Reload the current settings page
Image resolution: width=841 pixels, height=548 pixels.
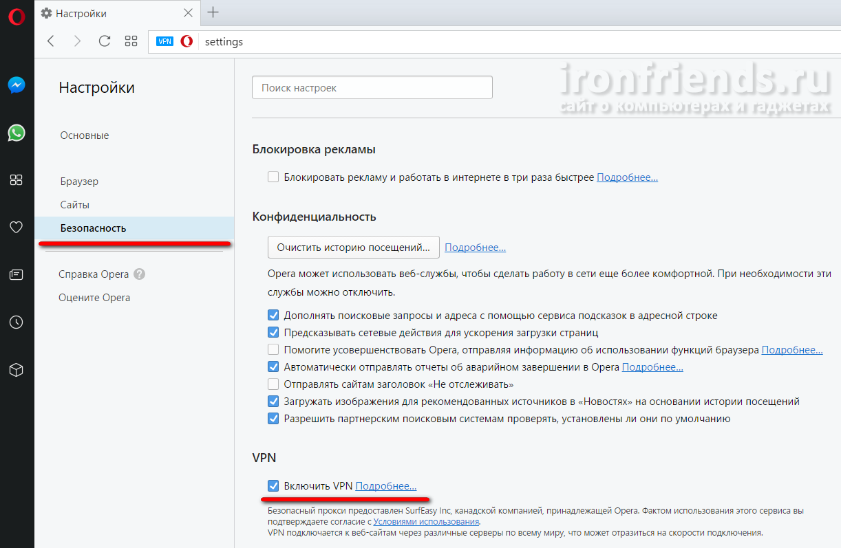tap(105, 41)
